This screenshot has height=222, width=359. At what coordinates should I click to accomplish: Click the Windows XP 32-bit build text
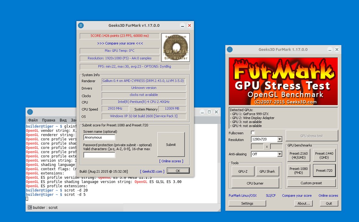point(144,116)
